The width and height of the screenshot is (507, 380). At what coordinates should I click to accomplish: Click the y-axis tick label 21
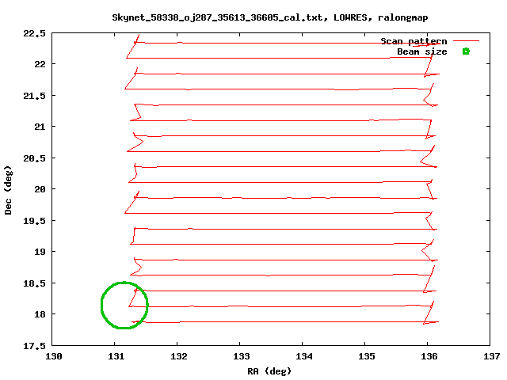pyautogui.click(x=40, y=127)
